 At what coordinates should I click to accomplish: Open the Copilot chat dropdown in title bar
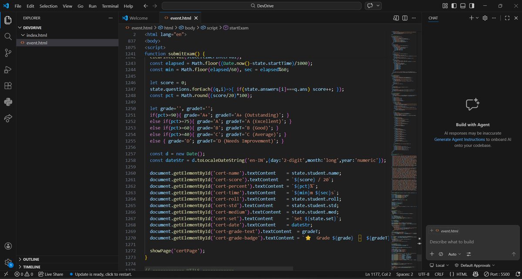(x=378, y=6)
